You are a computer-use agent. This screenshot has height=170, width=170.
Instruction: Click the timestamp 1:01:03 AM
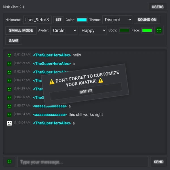23,54
